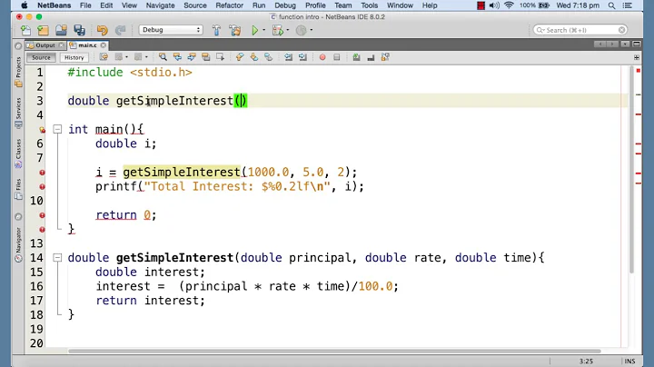Click Shift Line Left icon
654x367 pixels.
288,57
